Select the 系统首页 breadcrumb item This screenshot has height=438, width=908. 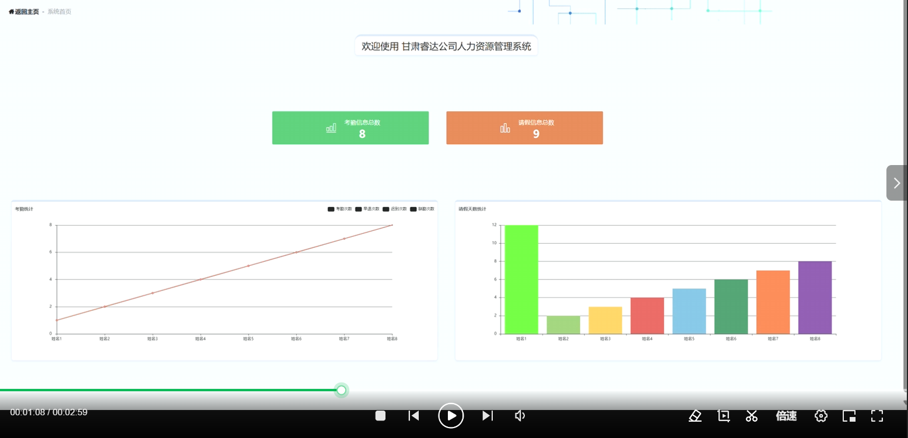tap(59, 10)
